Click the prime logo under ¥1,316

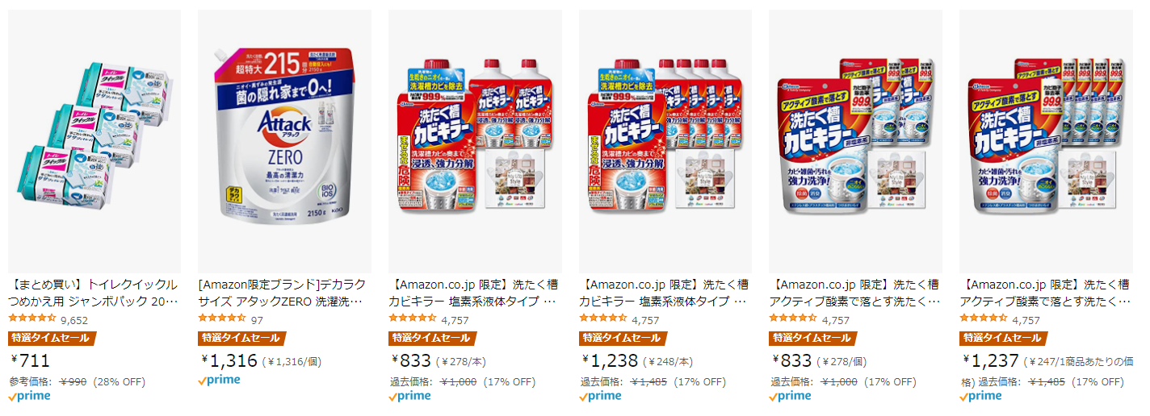tap(219, 381)
